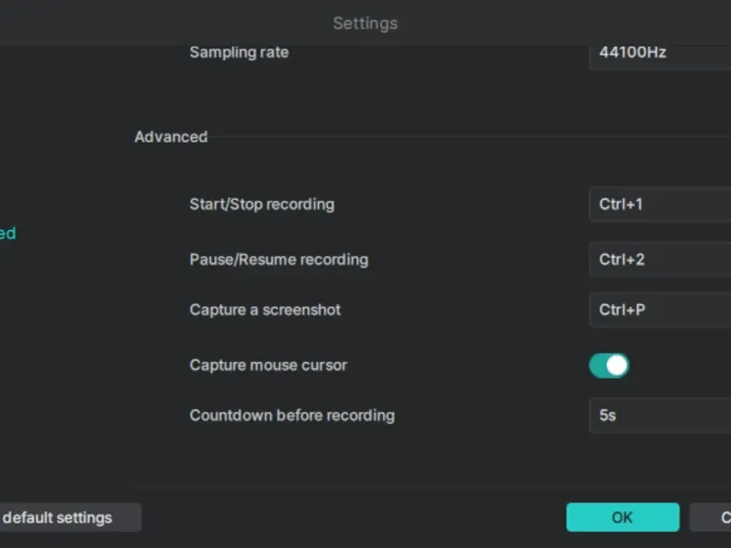Click the Settings dialog title
Screen dimensions: 731x548
point(365,23)
